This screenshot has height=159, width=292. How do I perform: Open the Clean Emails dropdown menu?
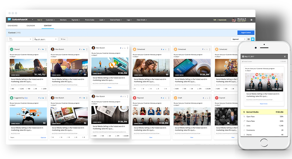click(142, 20)
